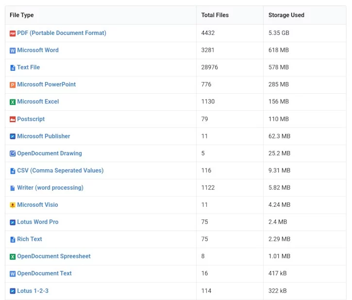
Task: Click the Lotus 1-2-3 icon
Action: pyautogui.click(x=13, y=291)
